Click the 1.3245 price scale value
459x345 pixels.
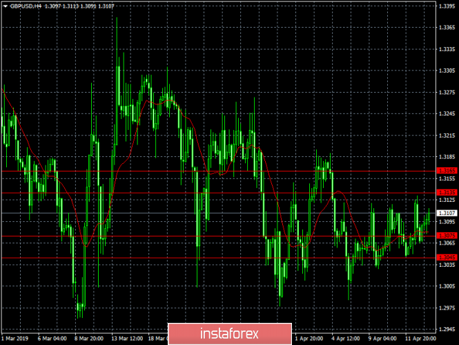tap(447, 113)
